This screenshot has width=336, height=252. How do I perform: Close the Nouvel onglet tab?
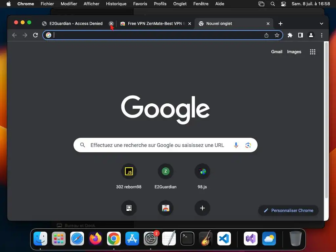tap(268, 24)
